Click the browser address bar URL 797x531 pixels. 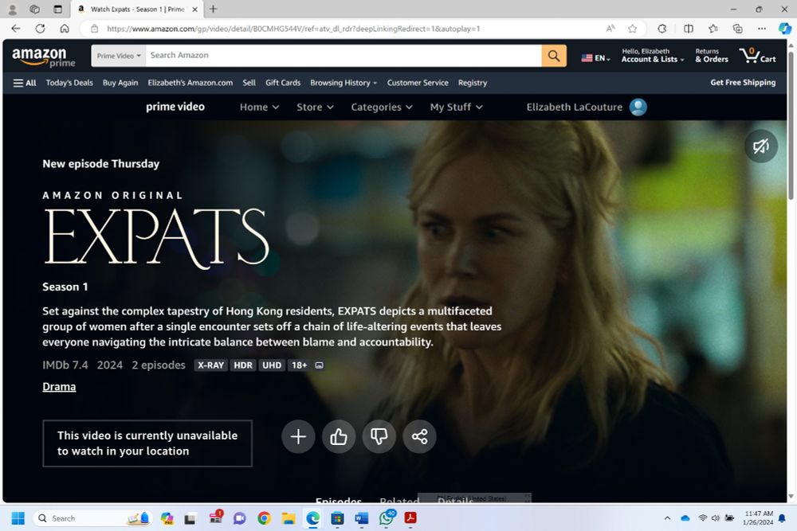click(293, 29)
